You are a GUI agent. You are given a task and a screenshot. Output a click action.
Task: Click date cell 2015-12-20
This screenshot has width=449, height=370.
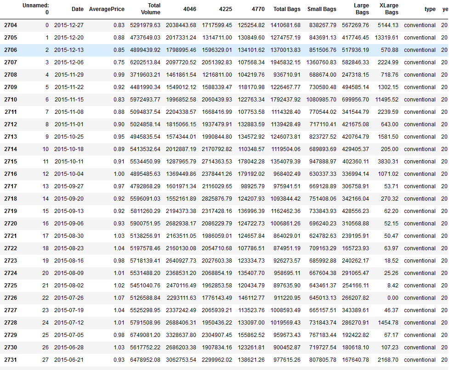point(69,38)
